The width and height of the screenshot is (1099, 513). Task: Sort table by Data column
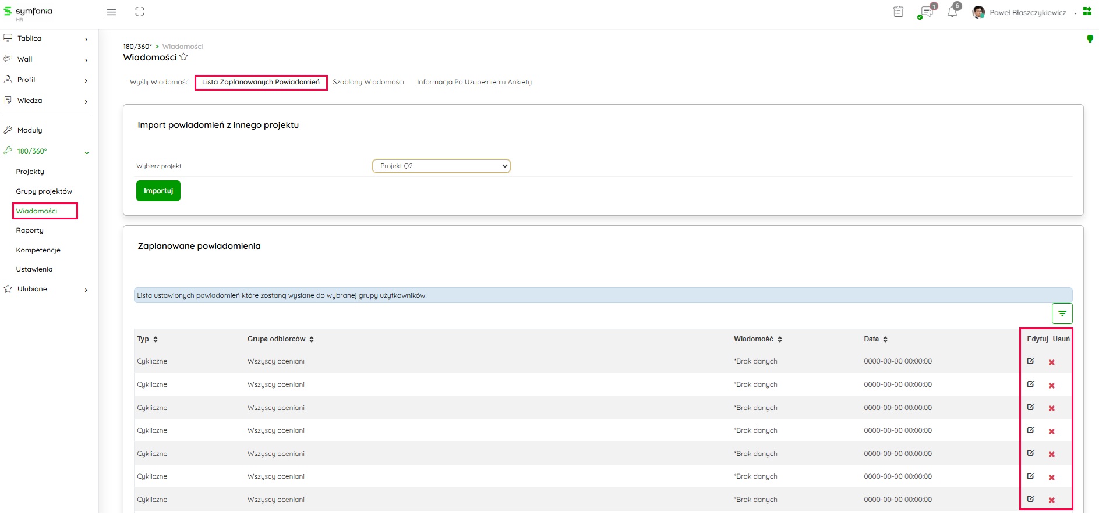coord(875,339)
